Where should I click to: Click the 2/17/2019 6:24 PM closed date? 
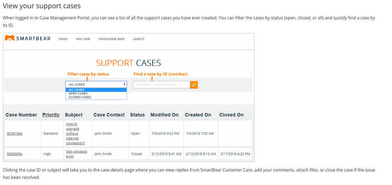tap(235, 154)
